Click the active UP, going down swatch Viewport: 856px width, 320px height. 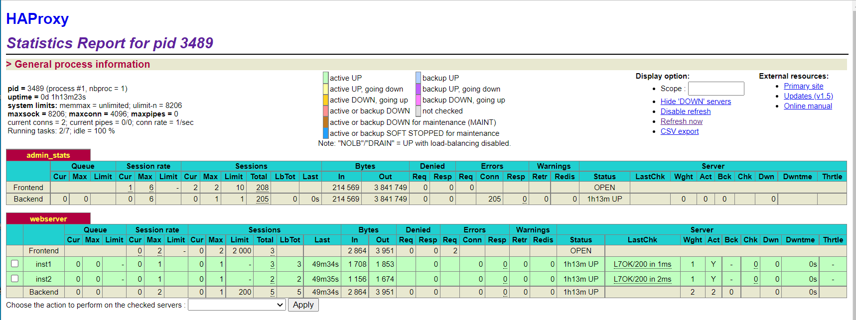(325, 89)
